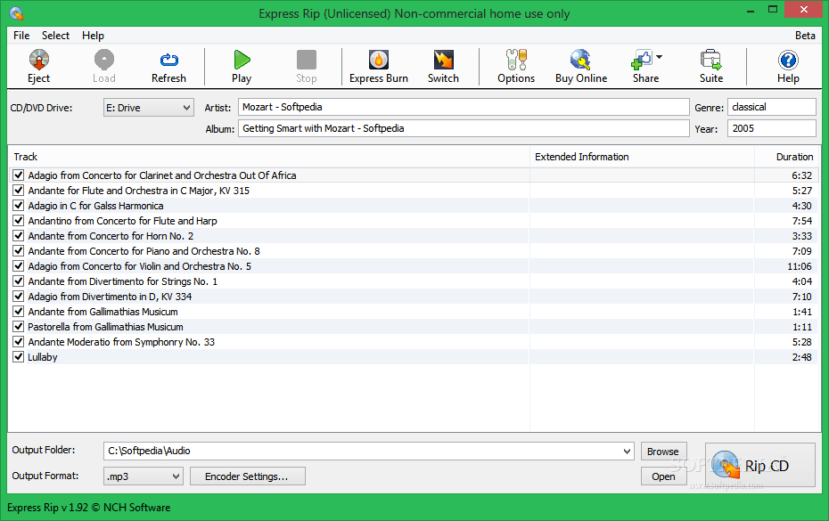The height and width of the screenshot is (521, 829).
Task: Click the Extended Information column header
Action: coord(642,157)
